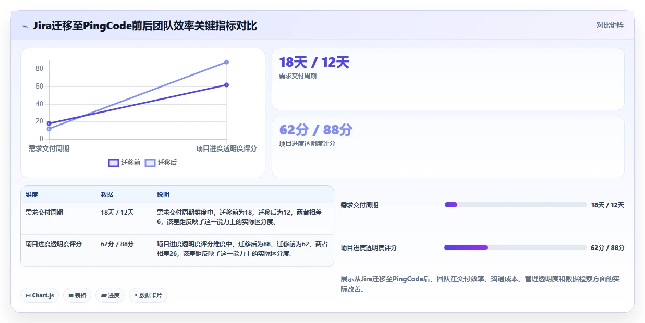This screenshot has height=323, width=645.
Task: Toggle the 迁移后 legend swatch
Action: pos(150,163)
